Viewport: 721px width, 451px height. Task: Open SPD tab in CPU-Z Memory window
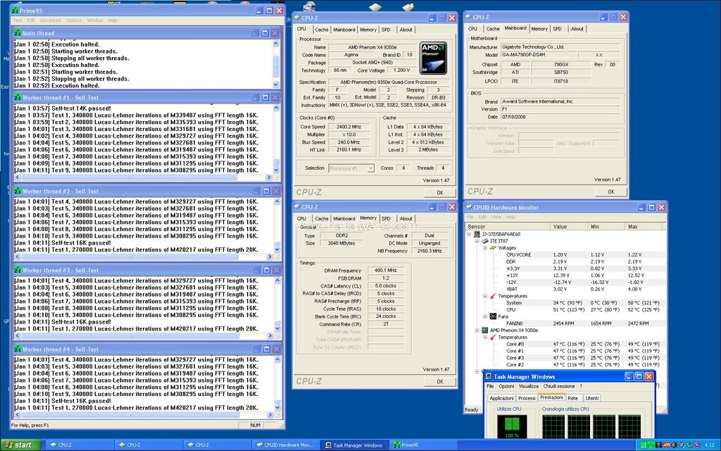click(x=387, y=218)
